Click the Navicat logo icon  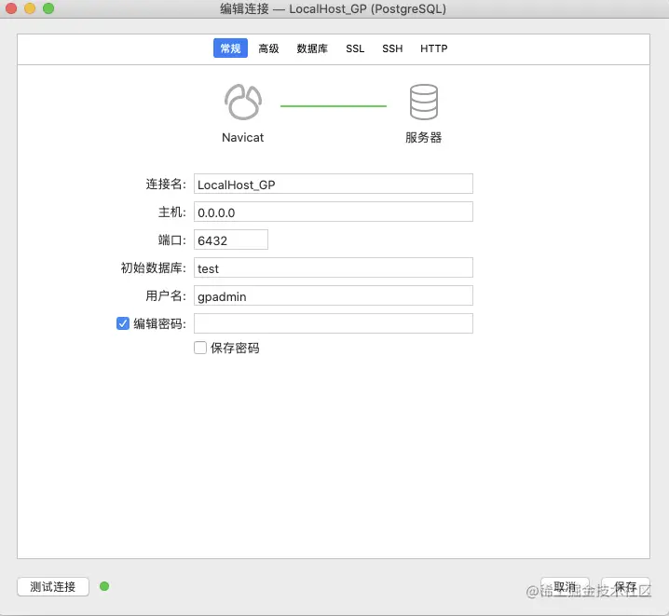[x=243, y=102]
